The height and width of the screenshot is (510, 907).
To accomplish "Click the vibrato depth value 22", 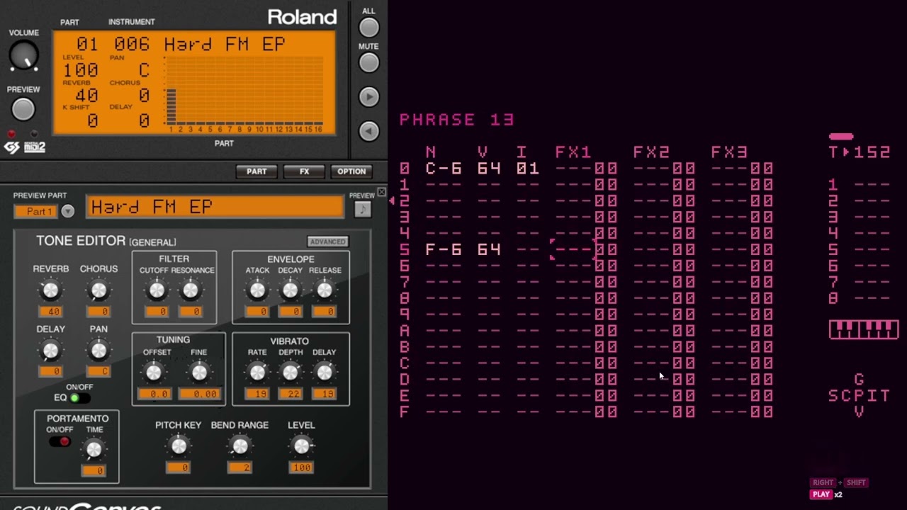I will [x=291, y=394].
